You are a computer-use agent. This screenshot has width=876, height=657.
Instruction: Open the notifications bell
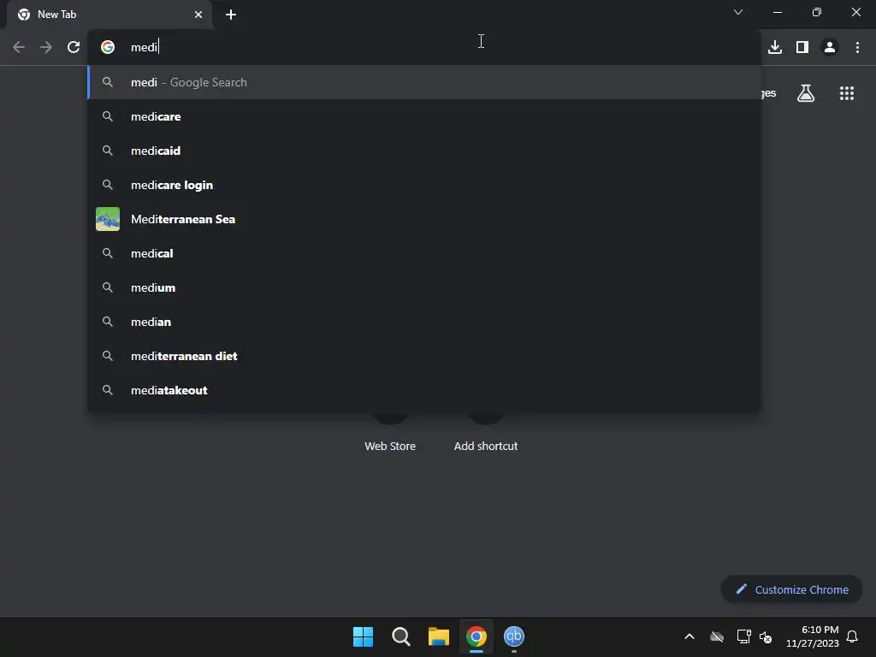[x=852, y=636]
